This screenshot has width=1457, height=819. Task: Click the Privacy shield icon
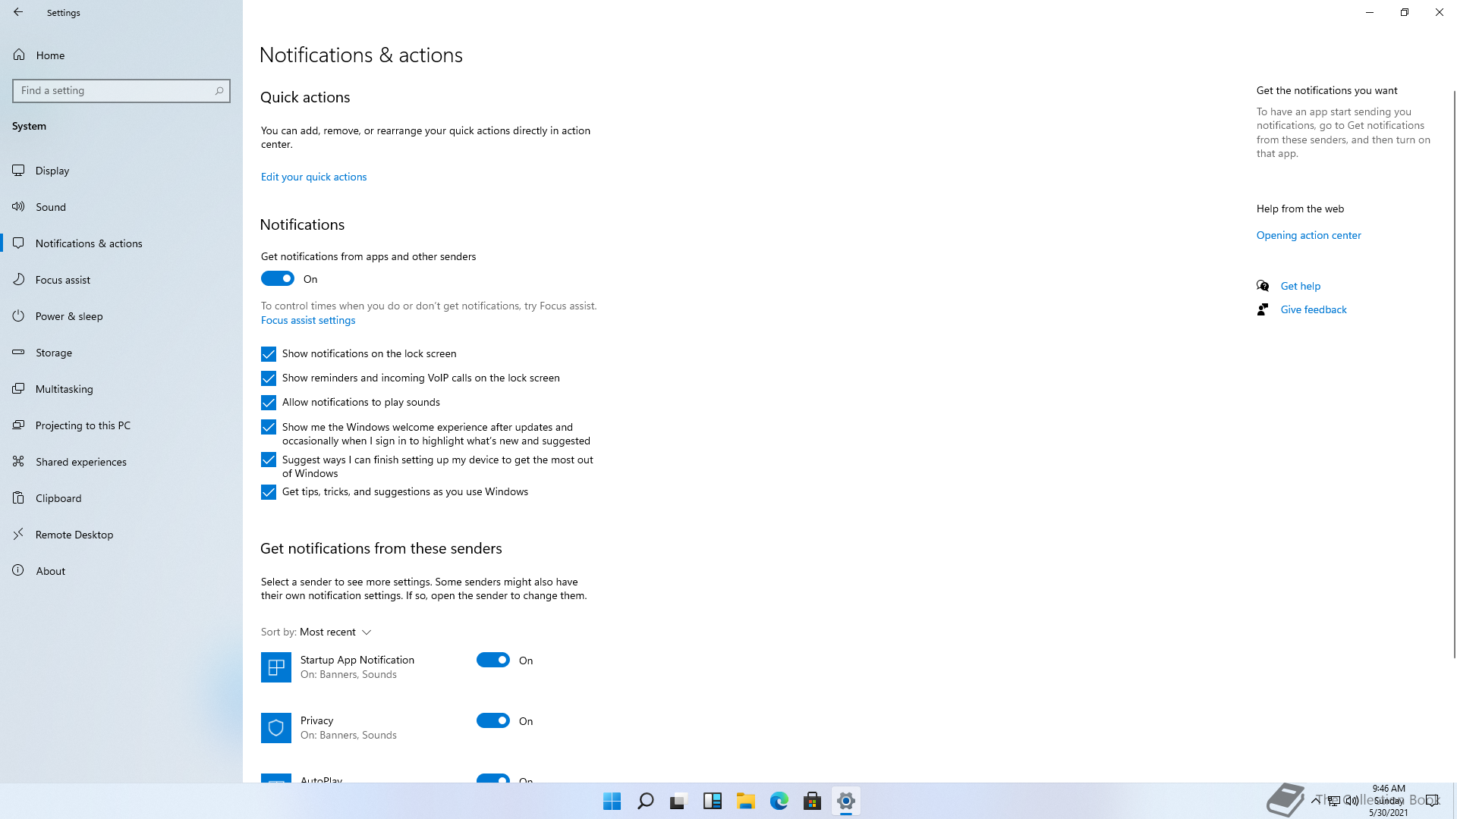[x=276, y=728]
